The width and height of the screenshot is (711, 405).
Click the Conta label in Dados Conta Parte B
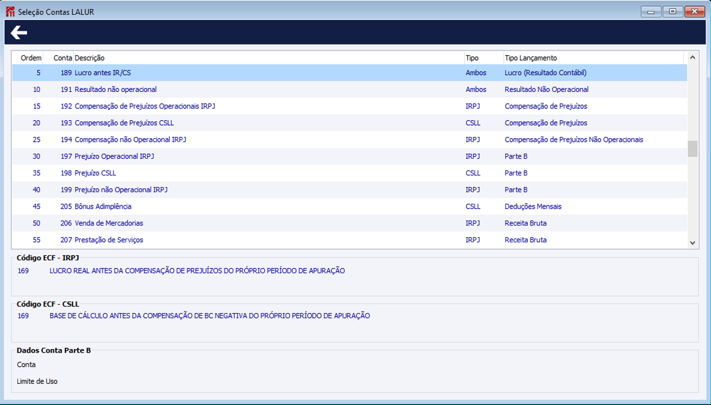[26, 365]
